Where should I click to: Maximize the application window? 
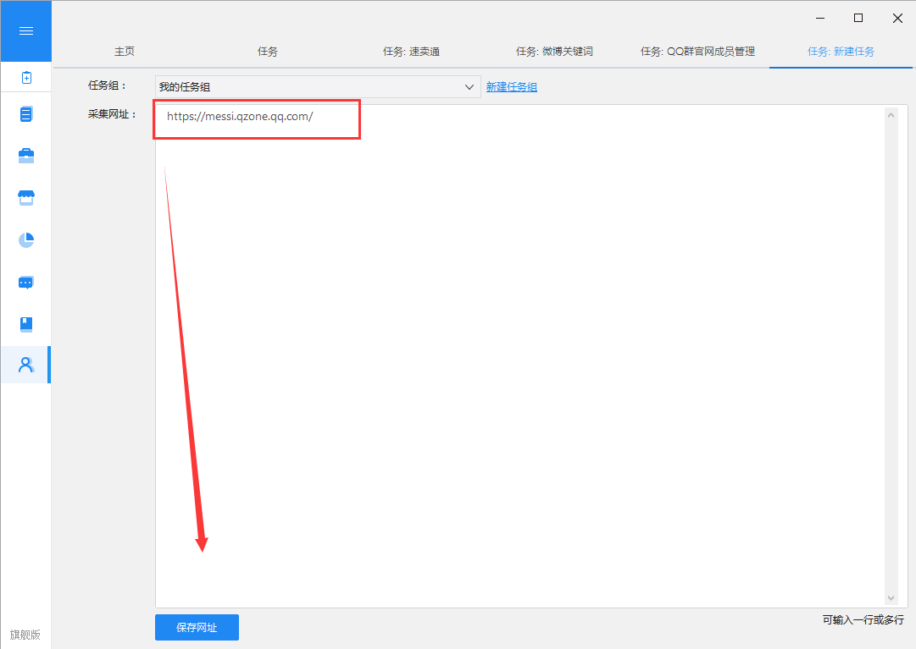[858, 18]
